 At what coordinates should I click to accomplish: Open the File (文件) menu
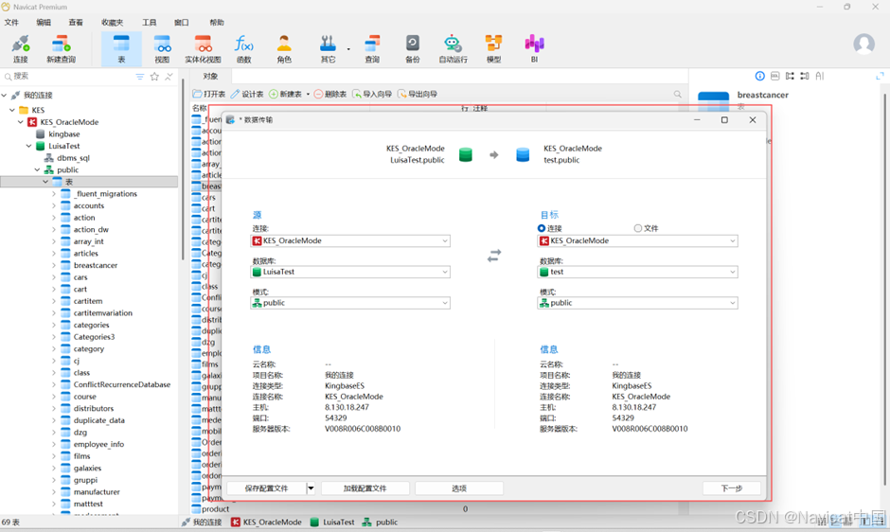point(11,22)
